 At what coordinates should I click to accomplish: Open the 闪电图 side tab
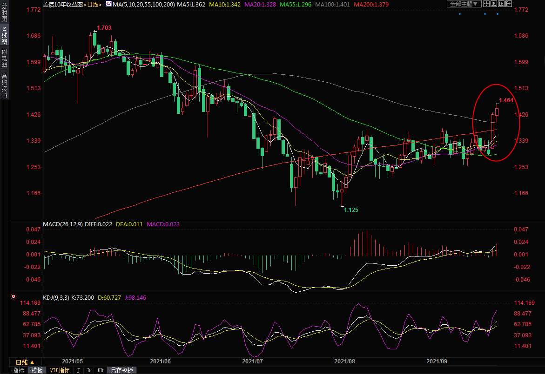4,58
